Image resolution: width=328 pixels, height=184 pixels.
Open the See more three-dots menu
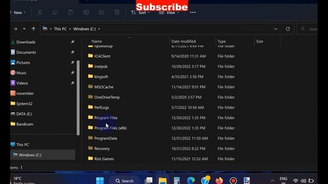pyautogui.click(x=193, y=12)
